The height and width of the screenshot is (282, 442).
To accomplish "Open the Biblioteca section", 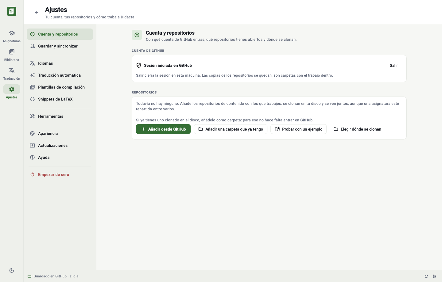I will (12, 55).
